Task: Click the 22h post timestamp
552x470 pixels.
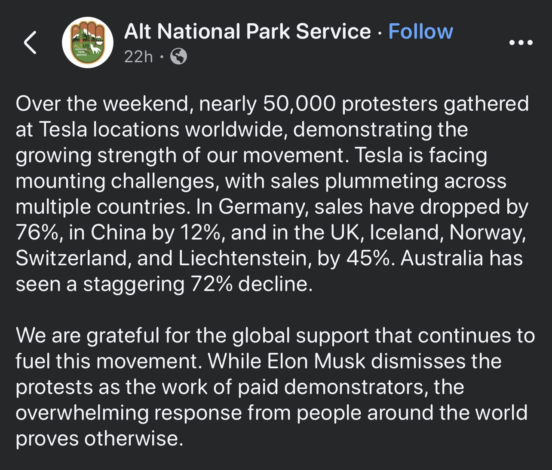Action: pos(138,56)
